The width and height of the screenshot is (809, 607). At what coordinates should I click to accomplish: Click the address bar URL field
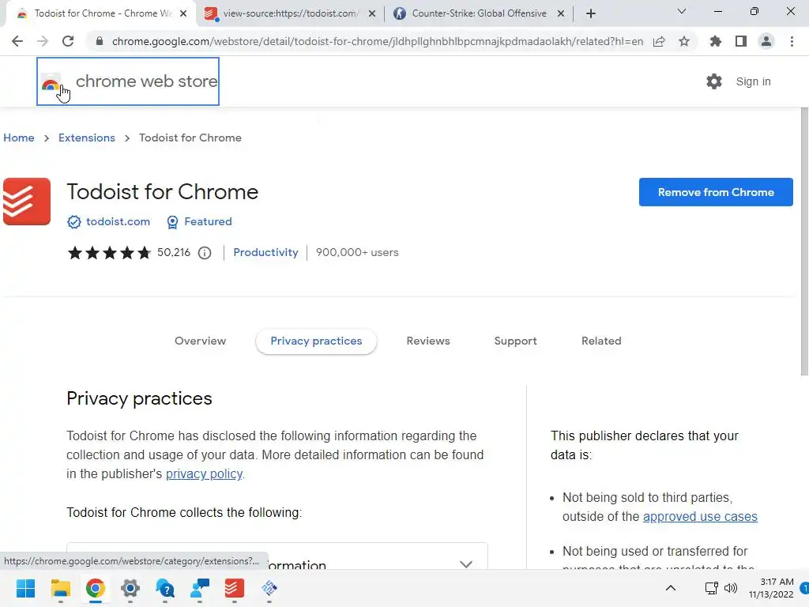coord(377,41)
